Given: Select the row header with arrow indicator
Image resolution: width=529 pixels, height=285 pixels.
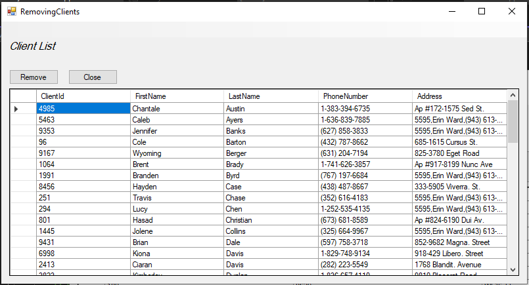Looking at the screenshot, I should point(23,109).
